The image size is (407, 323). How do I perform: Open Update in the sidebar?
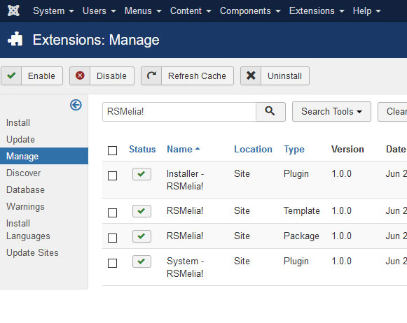tap(20, 139)
